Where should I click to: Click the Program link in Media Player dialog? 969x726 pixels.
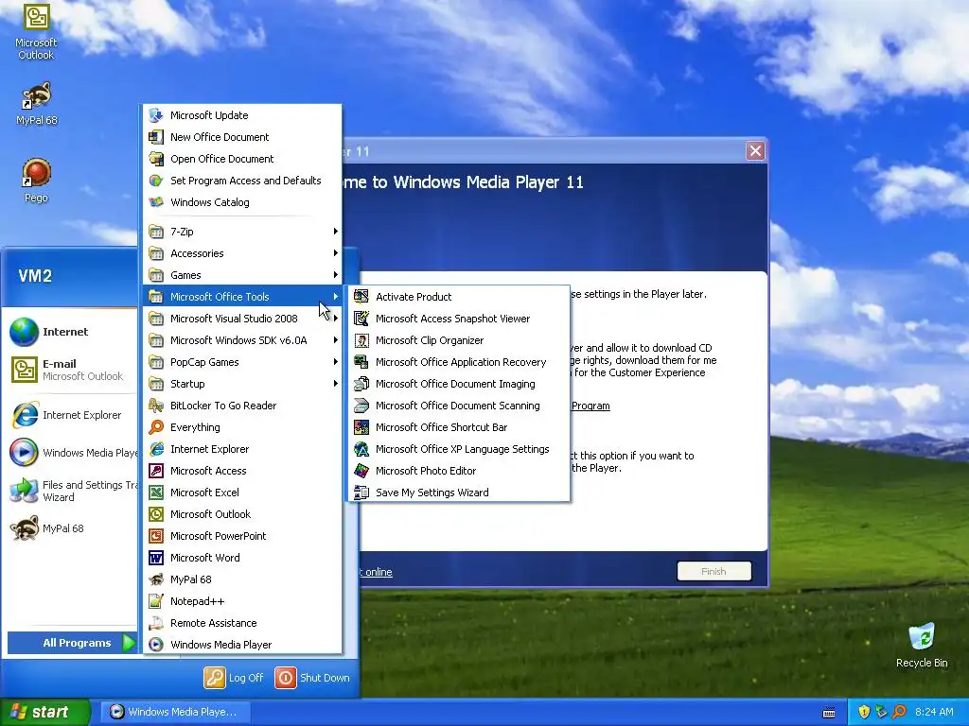[x=590, y=406]
